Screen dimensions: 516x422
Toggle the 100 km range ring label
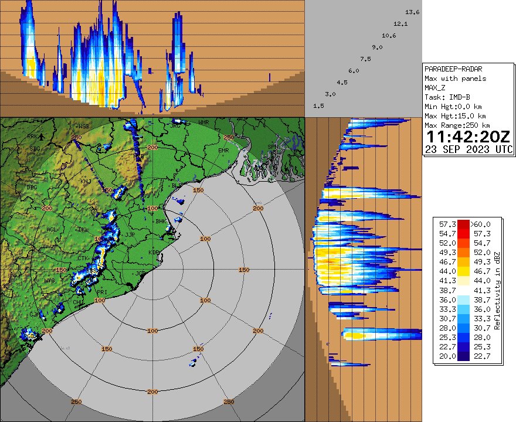click(205, 239)
